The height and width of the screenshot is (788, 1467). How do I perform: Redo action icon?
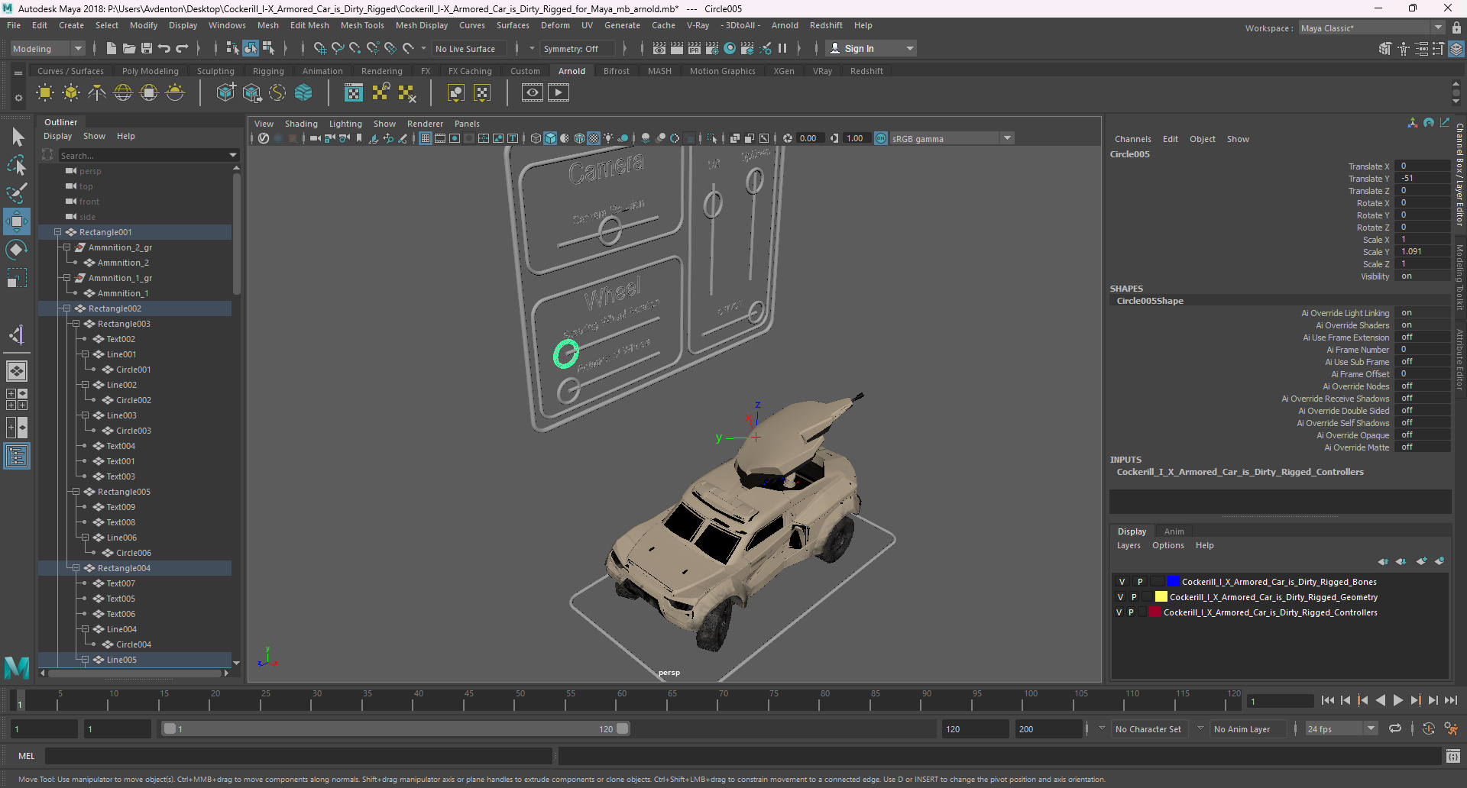182,48
